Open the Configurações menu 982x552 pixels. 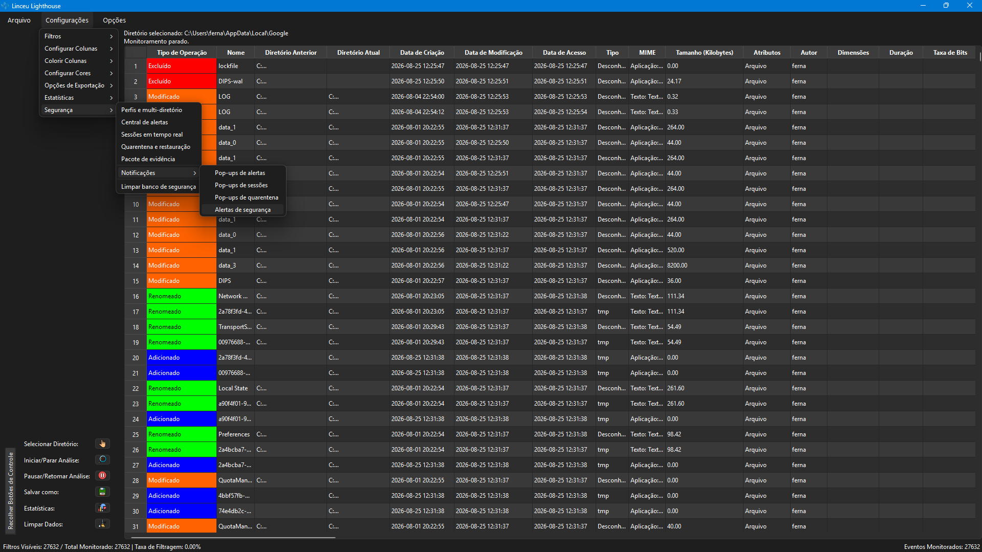67,20
